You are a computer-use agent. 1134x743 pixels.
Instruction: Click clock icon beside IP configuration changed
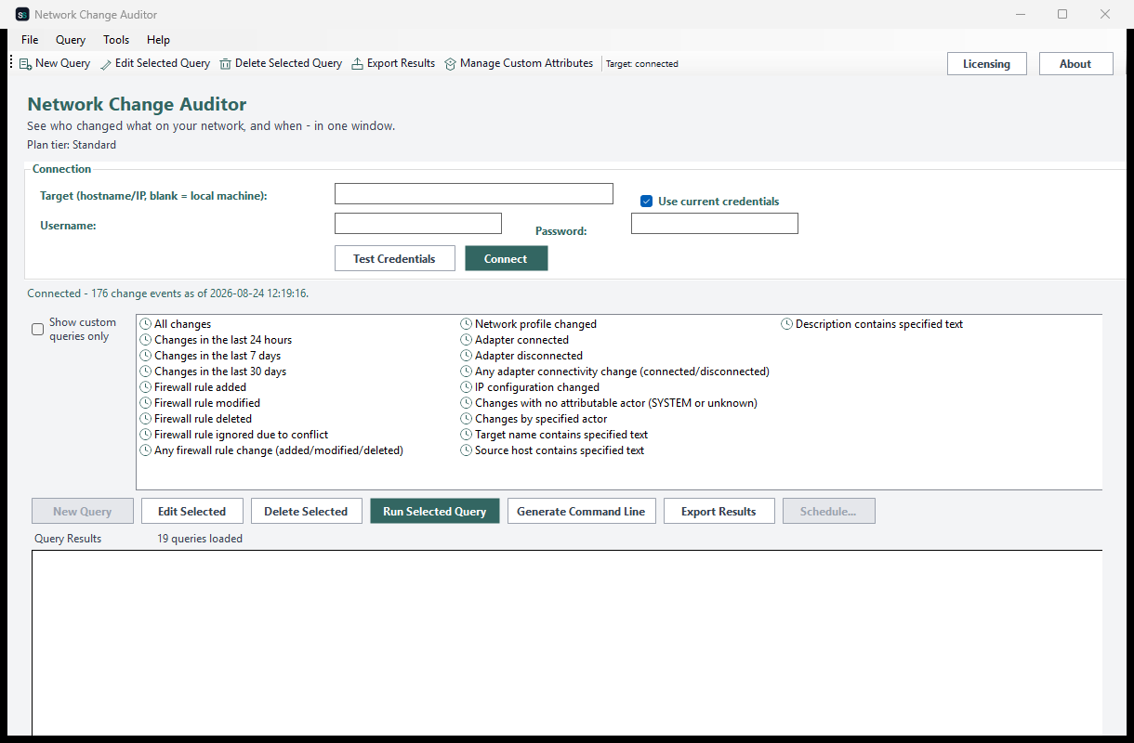[x=467, y=387]
